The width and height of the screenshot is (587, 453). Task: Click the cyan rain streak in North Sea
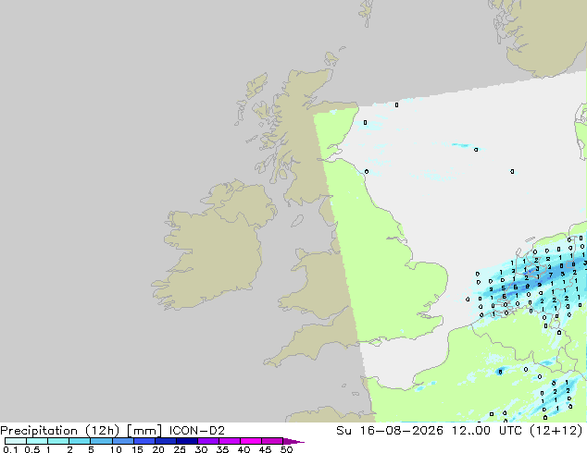point(461,145)
